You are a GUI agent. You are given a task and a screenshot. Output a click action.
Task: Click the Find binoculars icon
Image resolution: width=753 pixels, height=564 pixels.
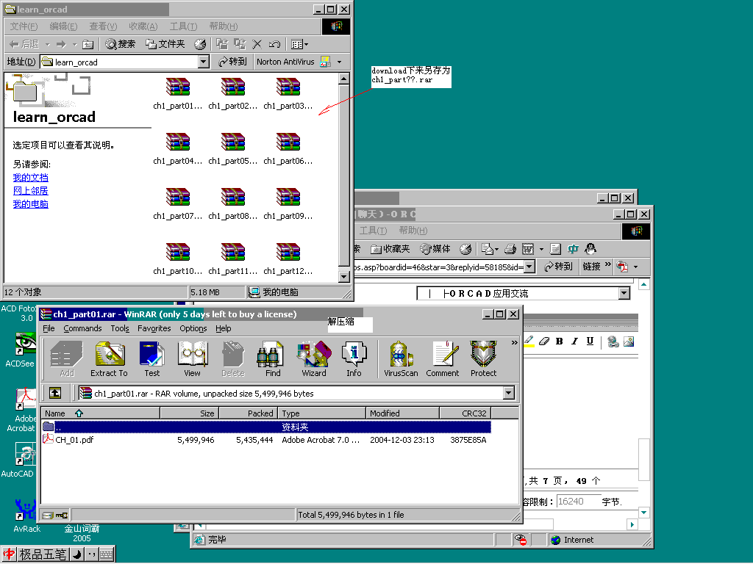pyautogui.click(x=273, y=358)
